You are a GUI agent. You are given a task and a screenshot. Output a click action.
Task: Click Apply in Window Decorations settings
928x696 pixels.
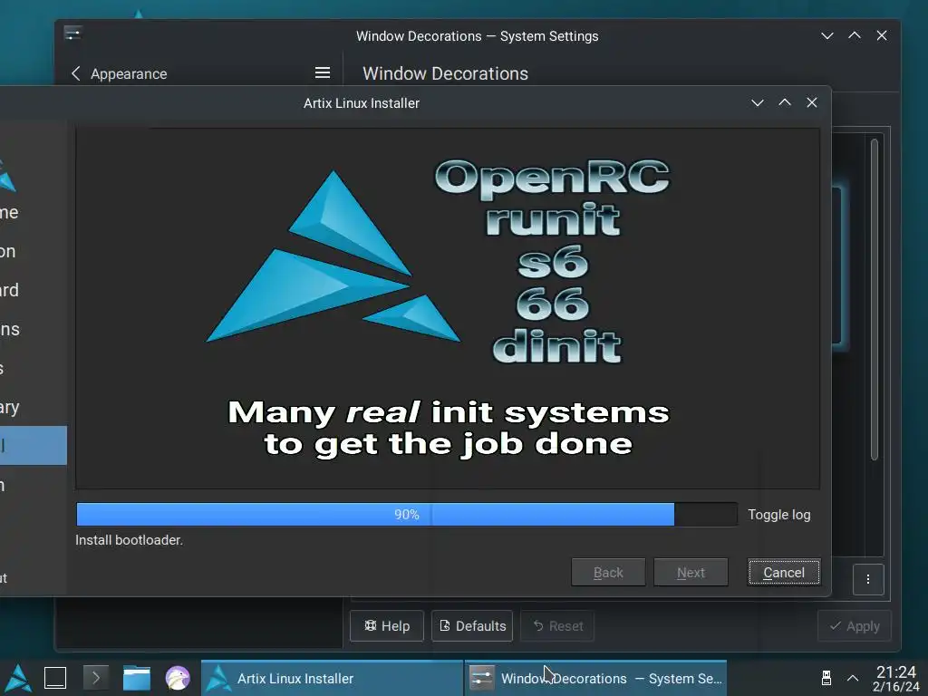pyautogui.click(x=854, y=625)
